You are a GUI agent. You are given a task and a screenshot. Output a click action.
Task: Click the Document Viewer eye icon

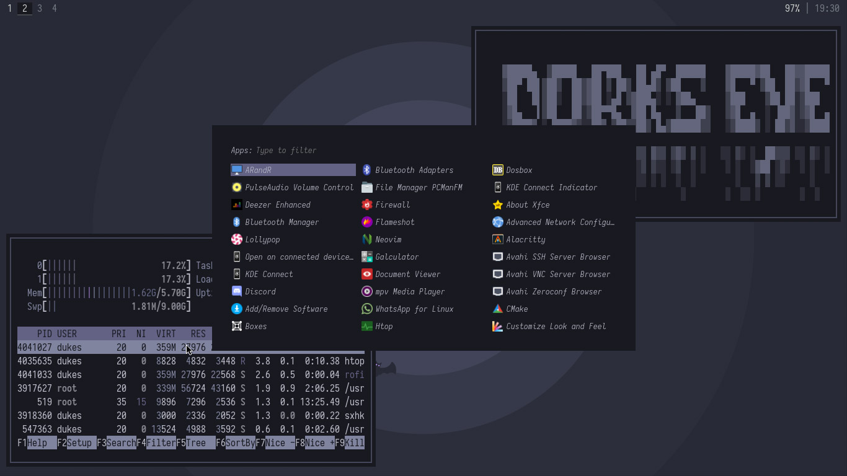pyautogui.click(x=366, y=274)
